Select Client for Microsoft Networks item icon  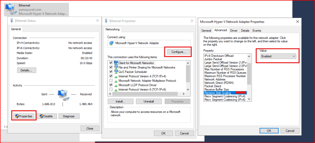coord(116,63)
